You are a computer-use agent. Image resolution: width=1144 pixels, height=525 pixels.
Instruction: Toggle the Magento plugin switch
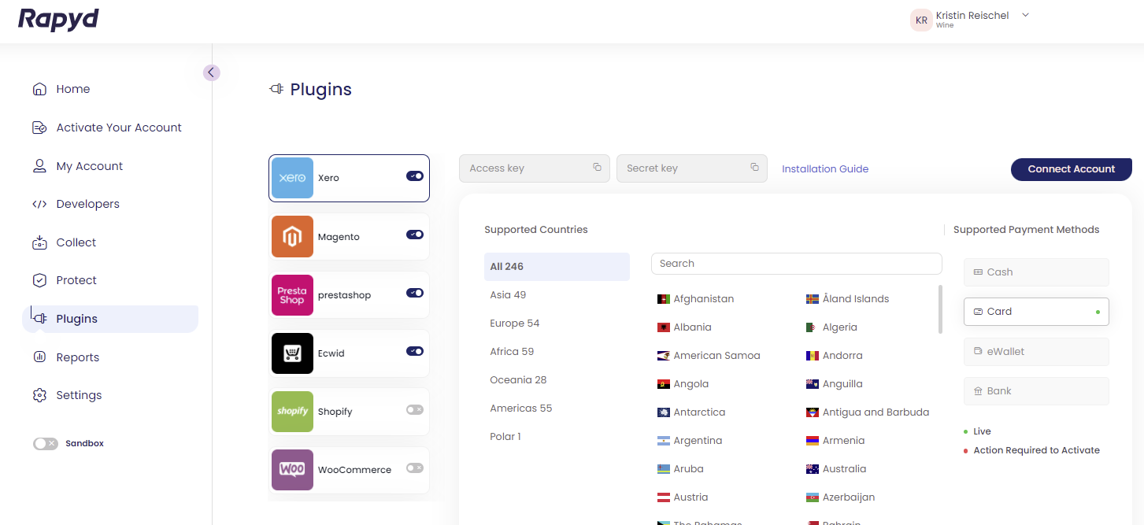(415, 235)
